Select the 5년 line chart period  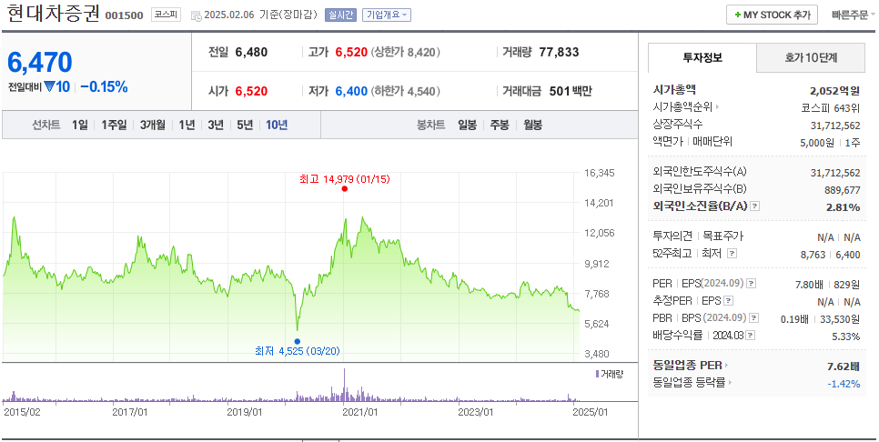pos(245,125)
